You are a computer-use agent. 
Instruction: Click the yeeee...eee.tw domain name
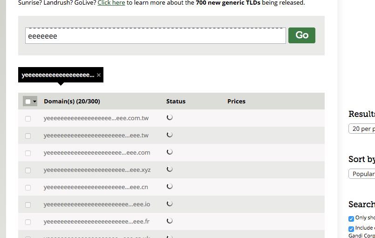(96, 136)
